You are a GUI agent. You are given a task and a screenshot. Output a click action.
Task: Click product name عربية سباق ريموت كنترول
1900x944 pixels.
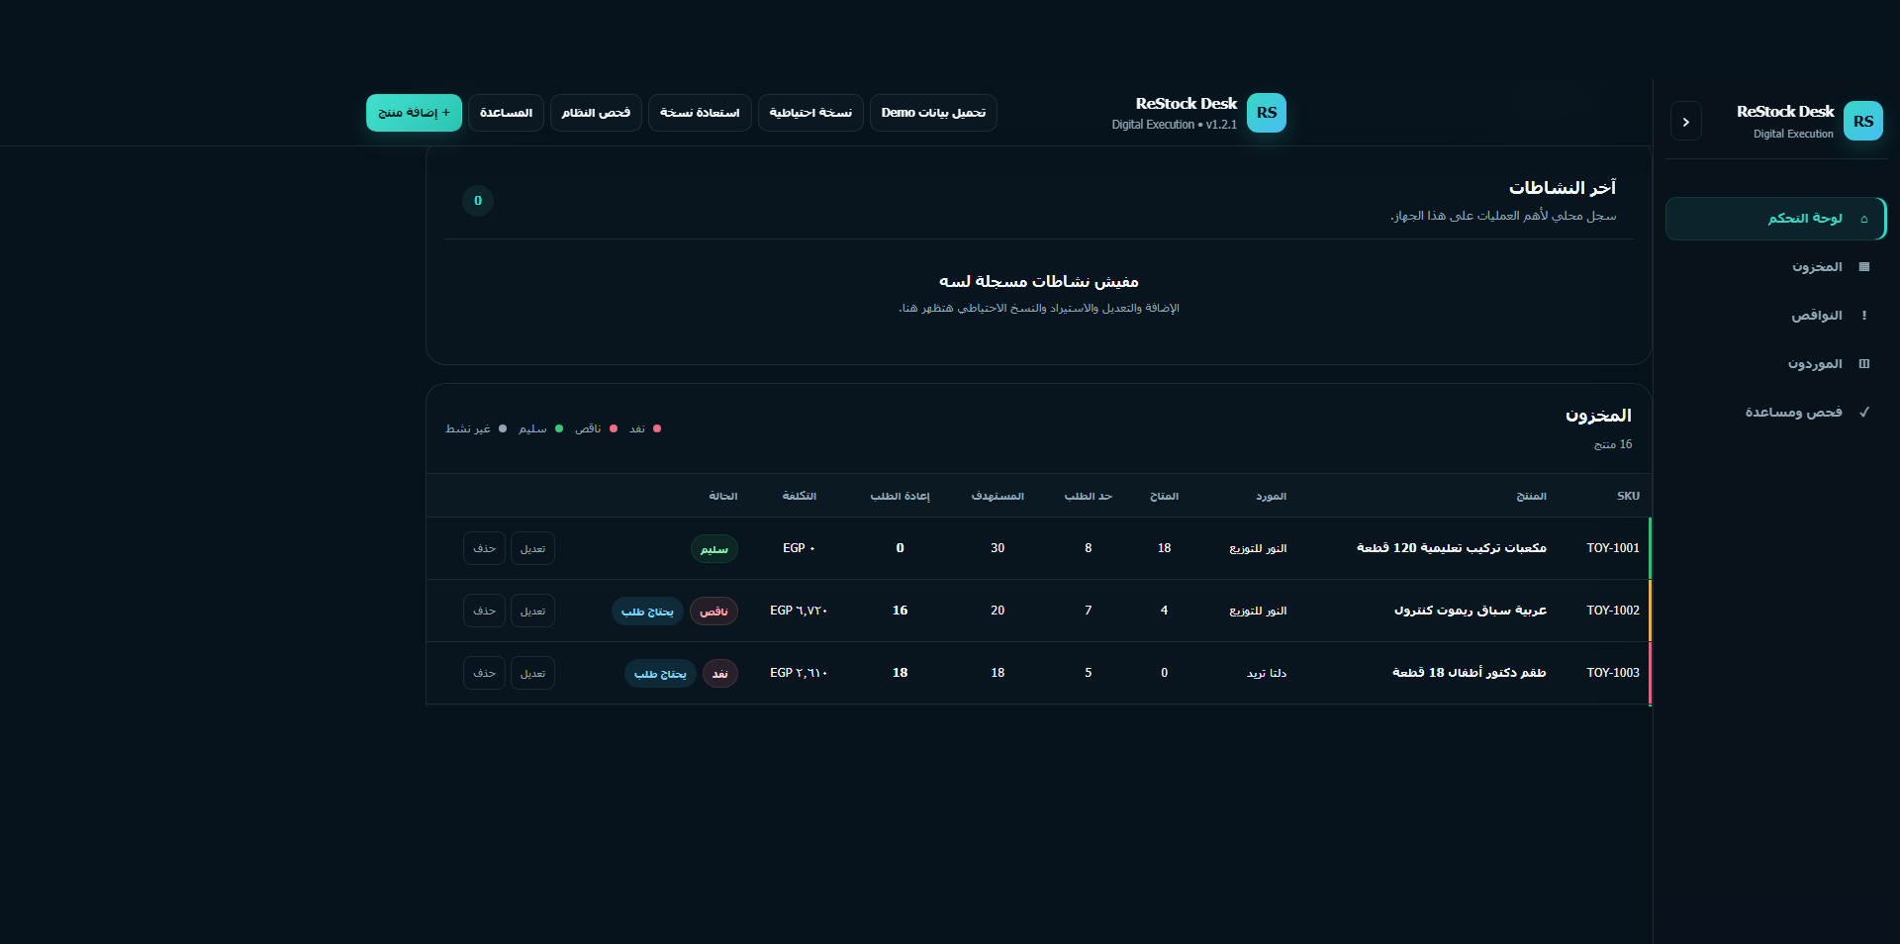click(x=1470, y=611)
